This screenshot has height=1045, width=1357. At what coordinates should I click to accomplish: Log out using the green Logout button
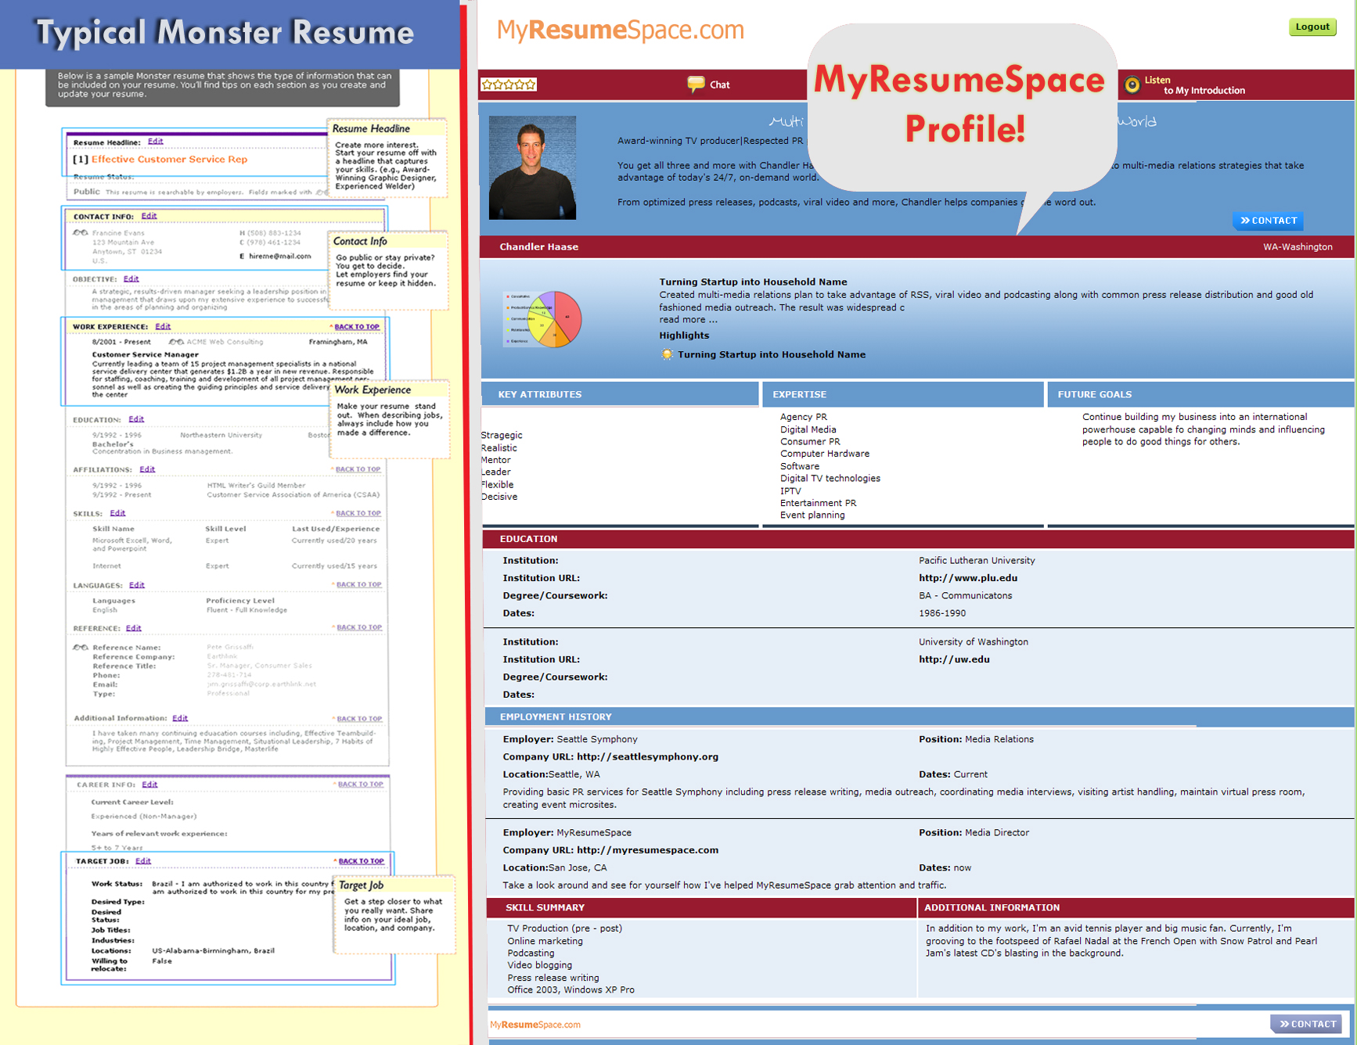click(1312, 27)
